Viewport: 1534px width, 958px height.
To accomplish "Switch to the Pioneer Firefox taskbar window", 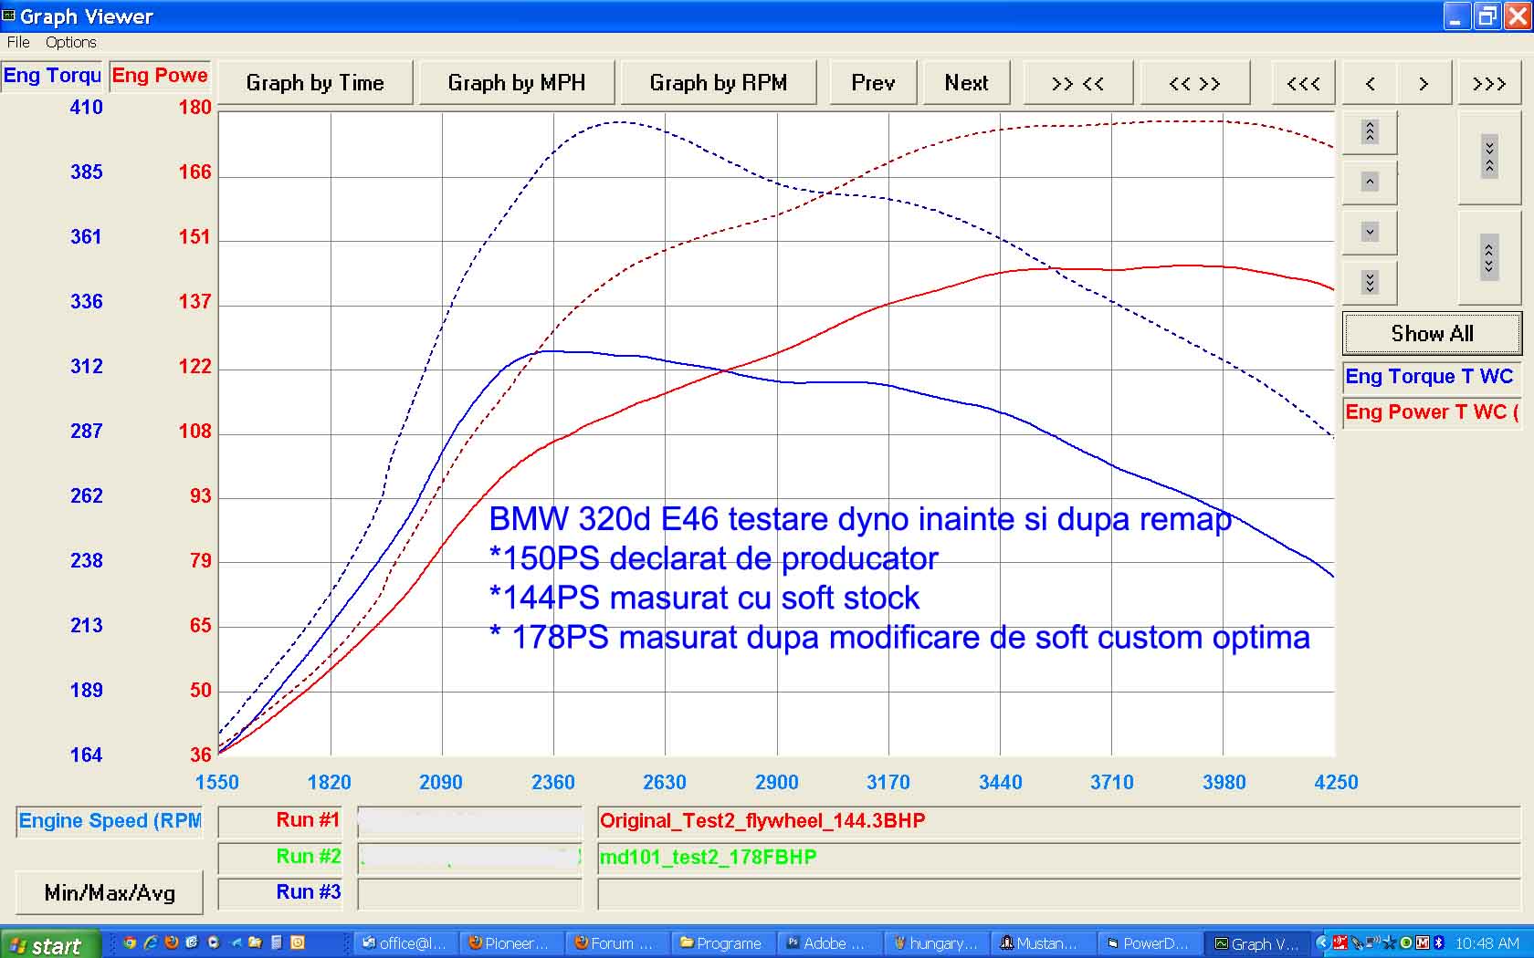I will pos(511,943).
